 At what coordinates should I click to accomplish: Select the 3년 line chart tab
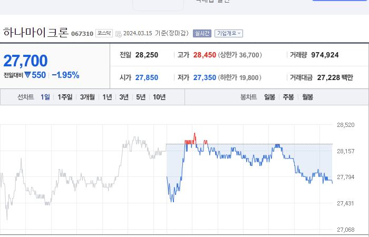tap(124, 97)
